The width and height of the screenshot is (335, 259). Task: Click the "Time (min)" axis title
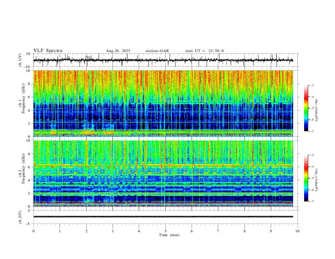tap(169, 235)
